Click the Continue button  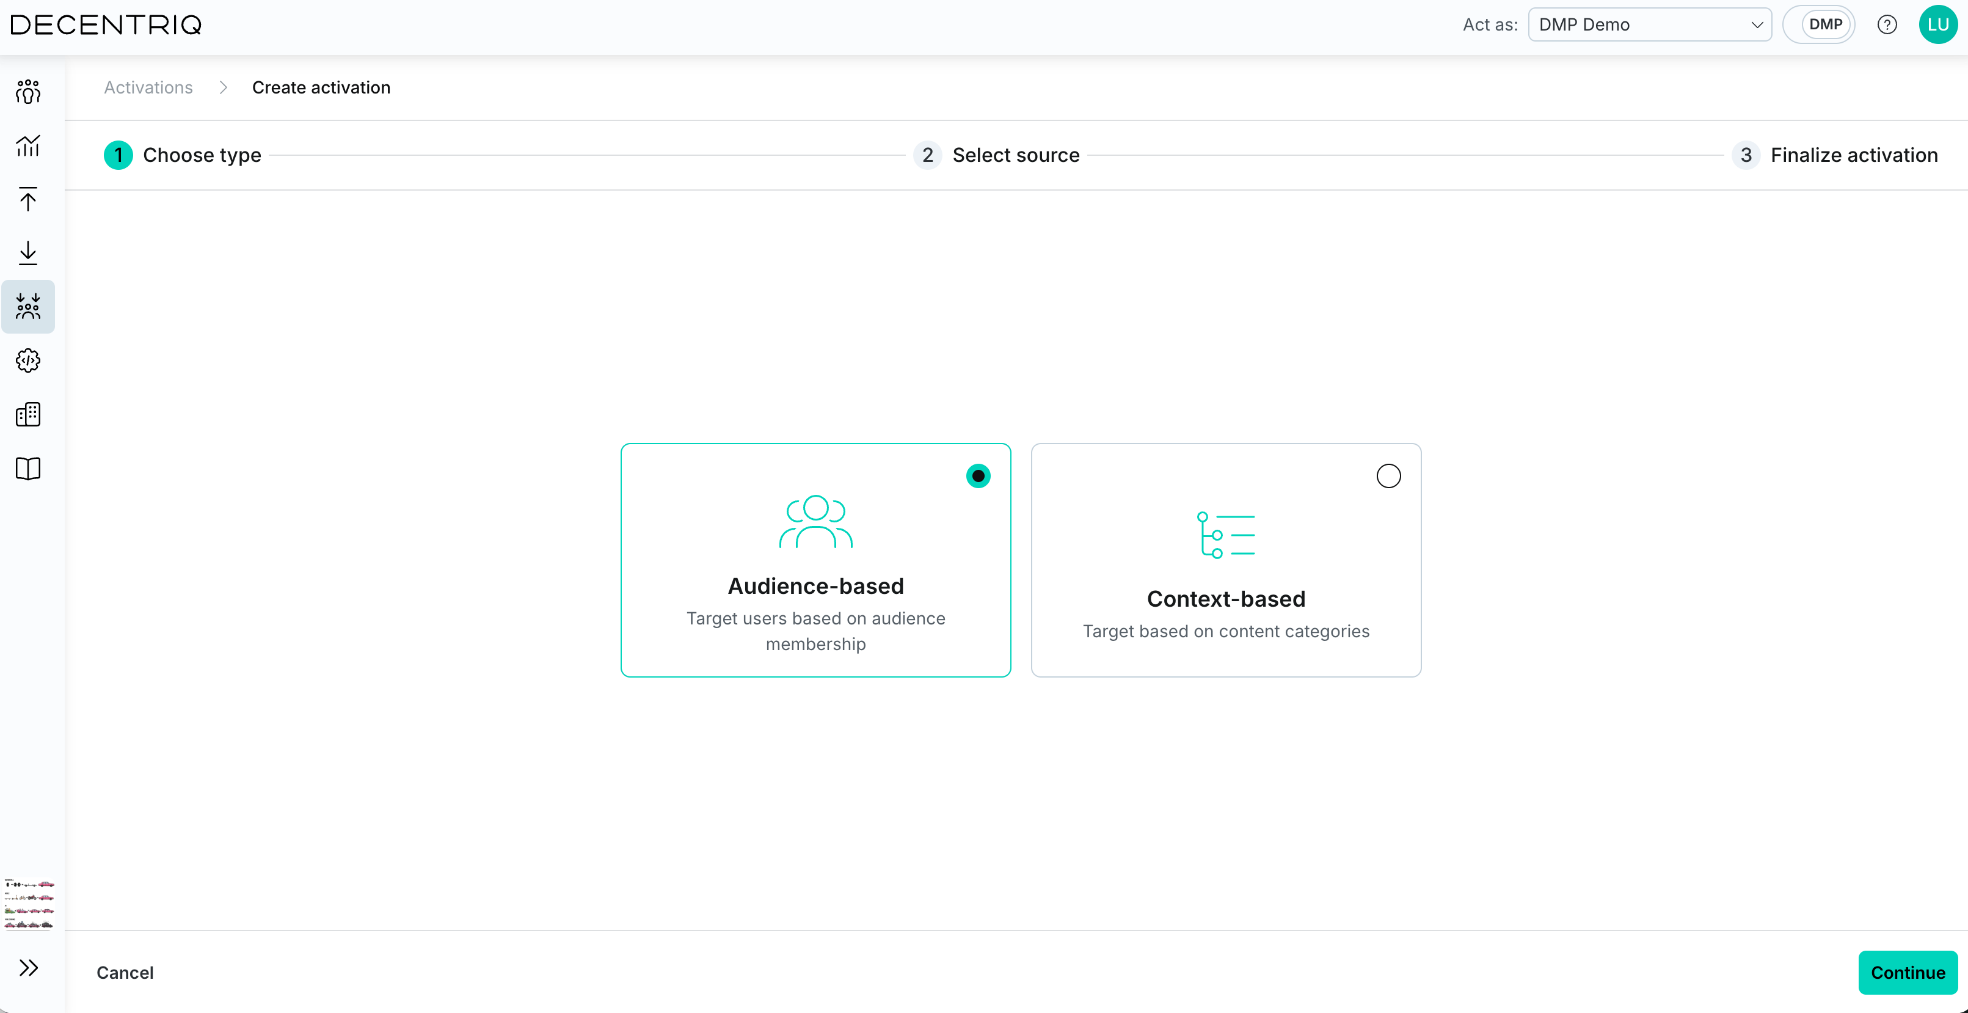point(1908,973)
